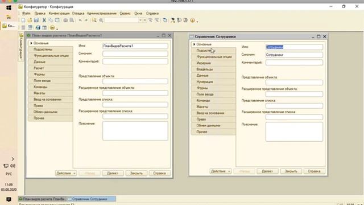Viewport: 364px width, 205px height.
Task: Open the Сервис menu
Action: click(x=125, y=14)
